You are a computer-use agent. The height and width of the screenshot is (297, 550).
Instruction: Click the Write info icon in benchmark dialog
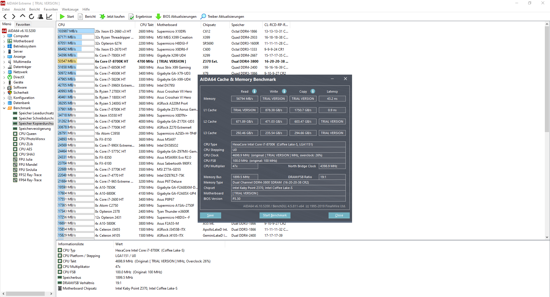click(x=284, y=91)
